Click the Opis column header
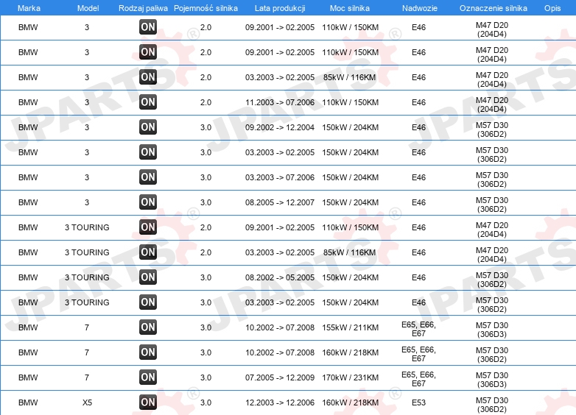The image size is (576, 415). [x=552, y=8]
